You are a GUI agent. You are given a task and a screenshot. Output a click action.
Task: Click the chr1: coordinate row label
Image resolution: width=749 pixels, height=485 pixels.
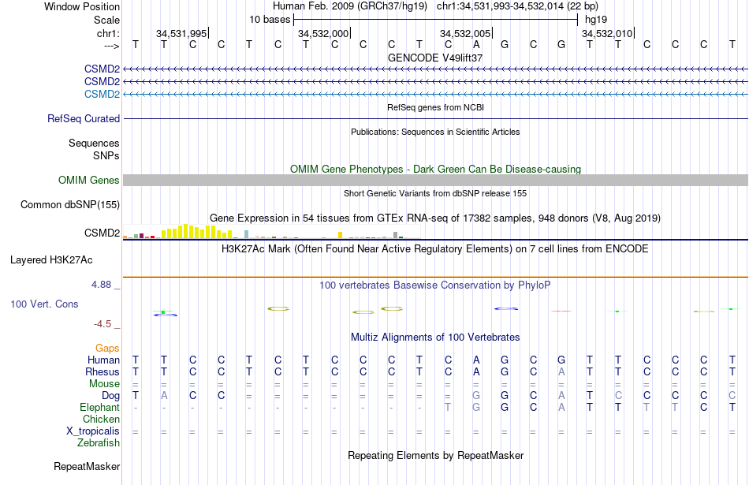click(x=108, y=33)
